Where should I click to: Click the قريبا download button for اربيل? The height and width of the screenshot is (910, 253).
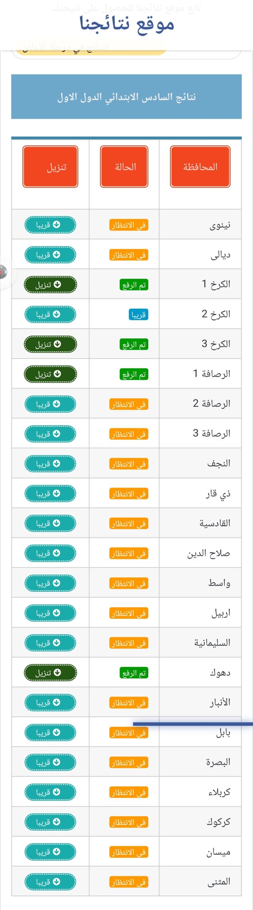click(x=50, y=613)
